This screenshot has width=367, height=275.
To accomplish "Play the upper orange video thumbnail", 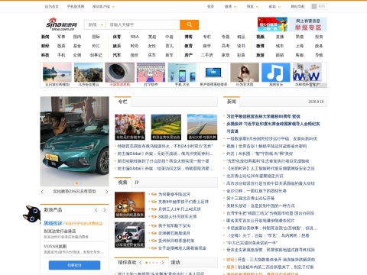I will [130, 205].
